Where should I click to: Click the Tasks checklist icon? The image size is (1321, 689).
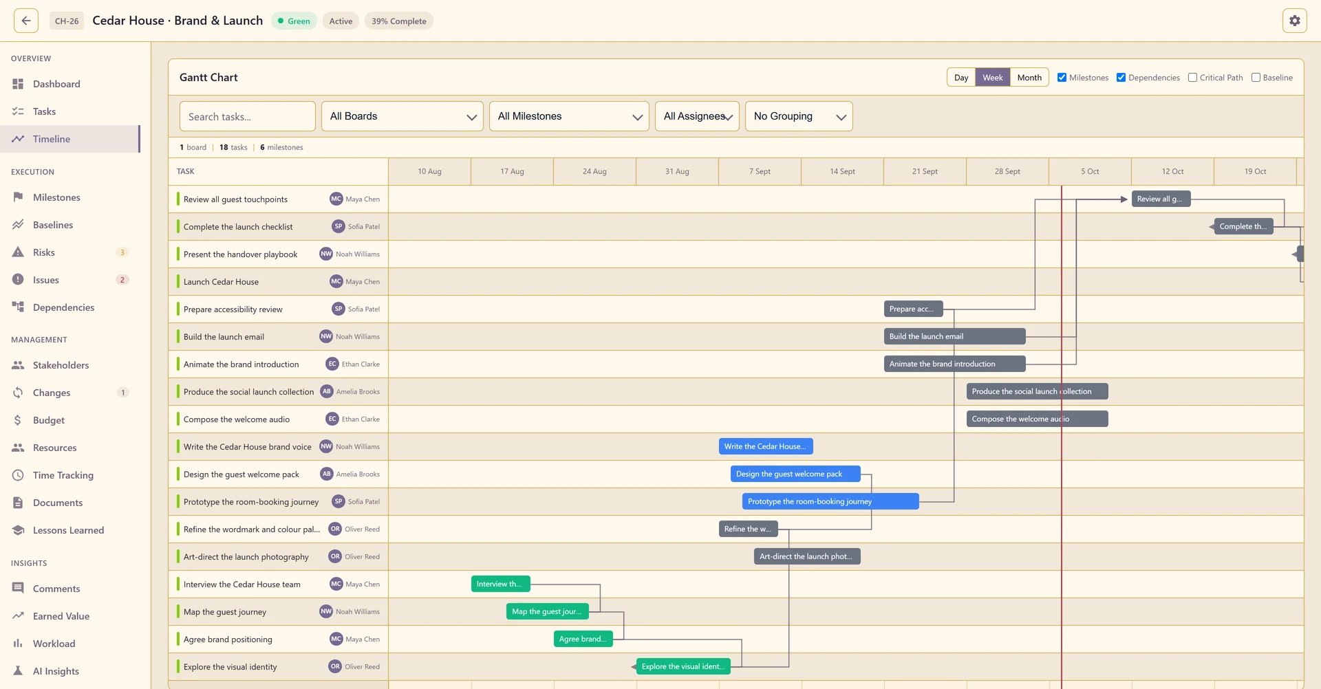(x=18, y=111)
